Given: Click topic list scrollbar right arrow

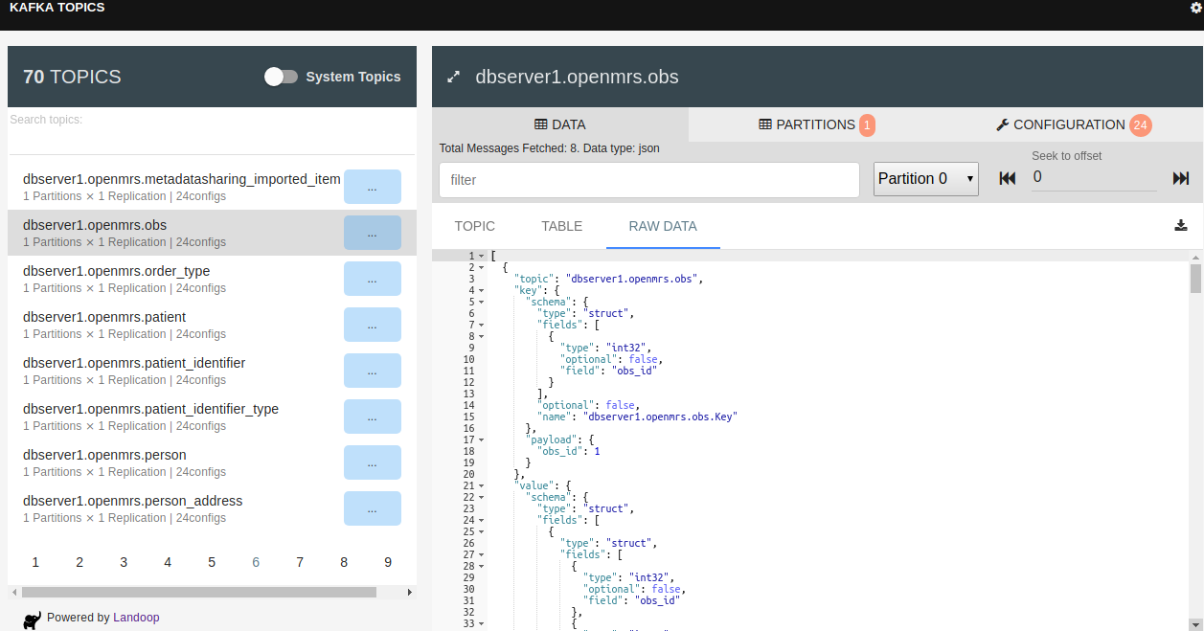Looking at the screenshot, I should pyautogui.click(x=410, y=592).
